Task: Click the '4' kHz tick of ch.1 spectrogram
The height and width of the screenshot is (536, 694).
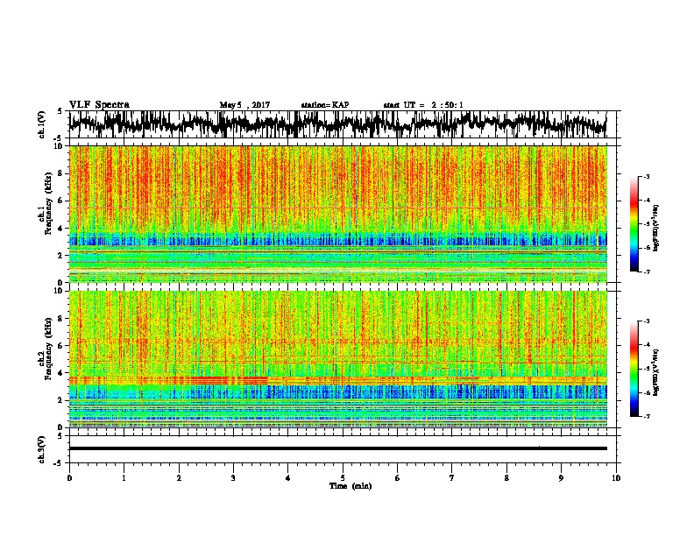Action: click(x=60, y=229)
